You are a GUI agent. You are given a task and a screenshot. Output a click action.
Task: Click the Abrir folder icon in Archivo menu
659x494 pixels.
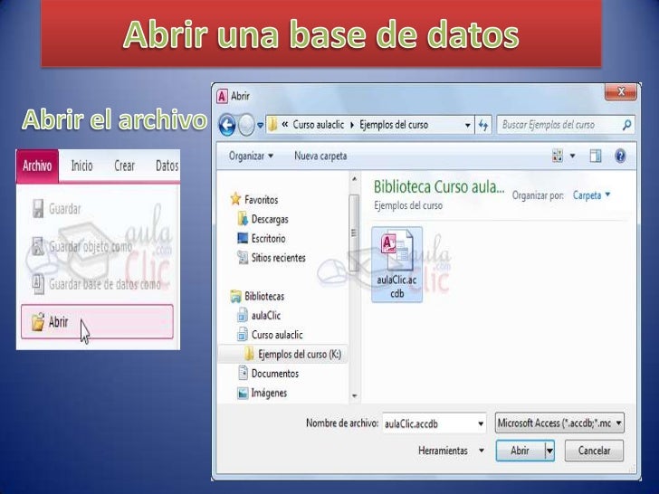click(37, 322)
